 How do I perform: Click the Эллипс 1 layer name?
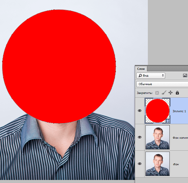[179, 111]
